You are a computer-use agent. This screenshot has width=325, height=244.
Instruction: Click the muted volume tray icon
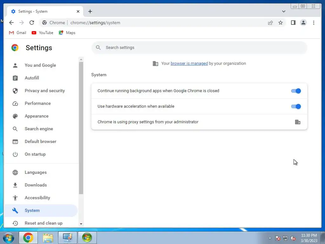pos(293,238)
